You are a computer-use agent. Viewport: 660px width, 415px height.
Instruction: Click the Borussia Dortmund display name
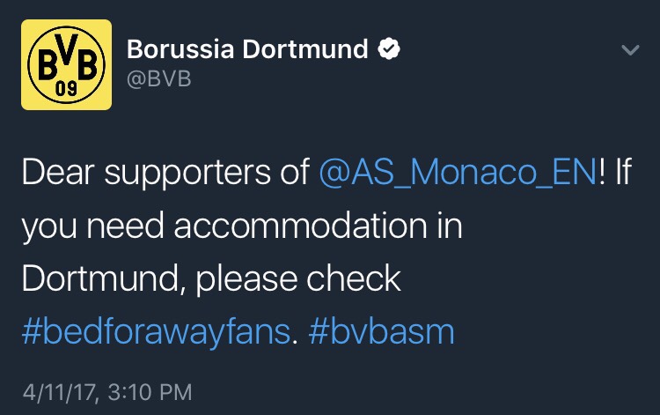coord(247,49)
